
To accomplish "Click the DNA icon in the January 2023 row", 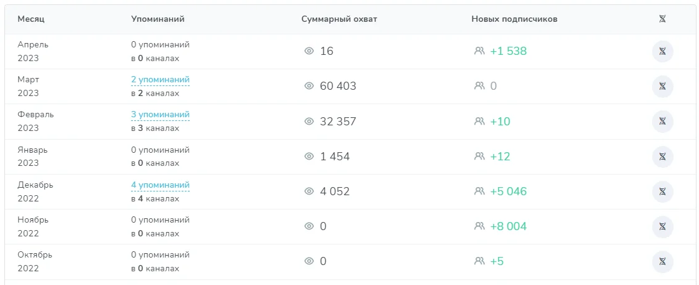I will pos(662,157).
